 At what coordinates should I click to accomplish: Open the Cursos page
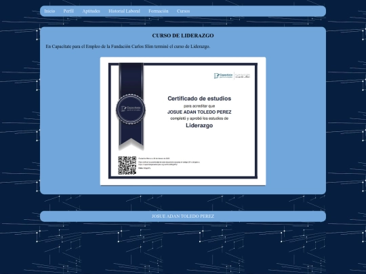(x=183, y=11)
